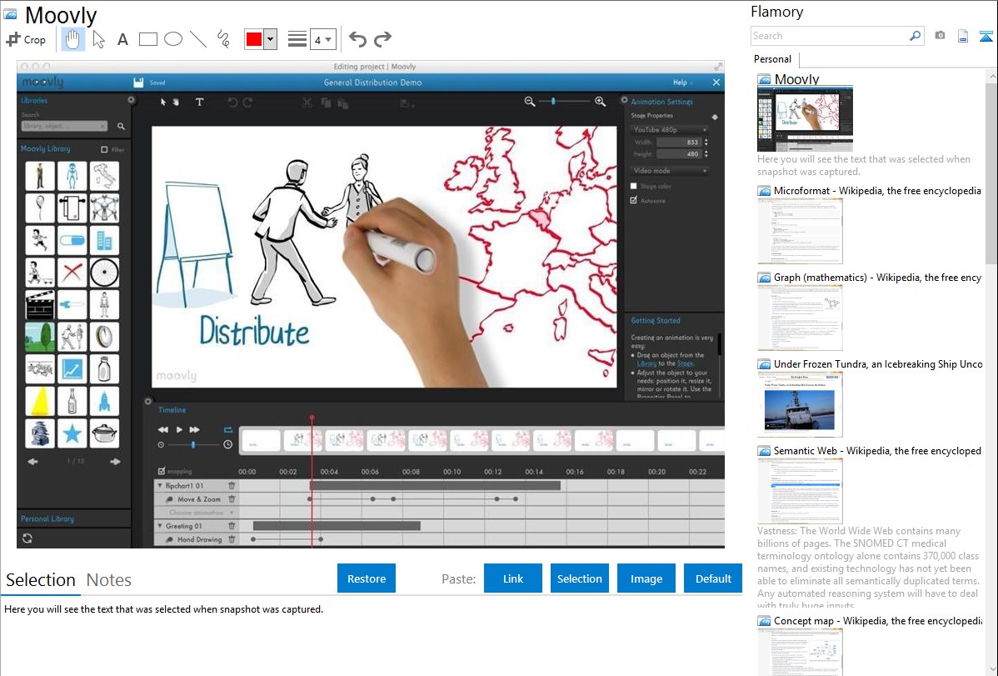The width and height of the screenshot is (998, 676).
Task: Toggle the snapping checkbox in Timeline
Action: tap(162, 471)
